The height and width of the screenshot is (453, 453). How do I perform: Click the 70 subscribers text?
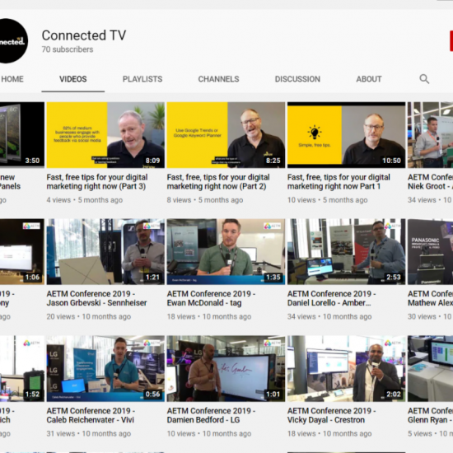tap(68, 49)
